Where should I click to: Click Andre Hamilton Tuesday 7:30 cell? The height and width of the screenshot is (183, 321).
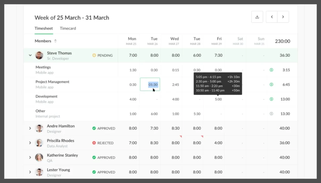tap(154, 128)
